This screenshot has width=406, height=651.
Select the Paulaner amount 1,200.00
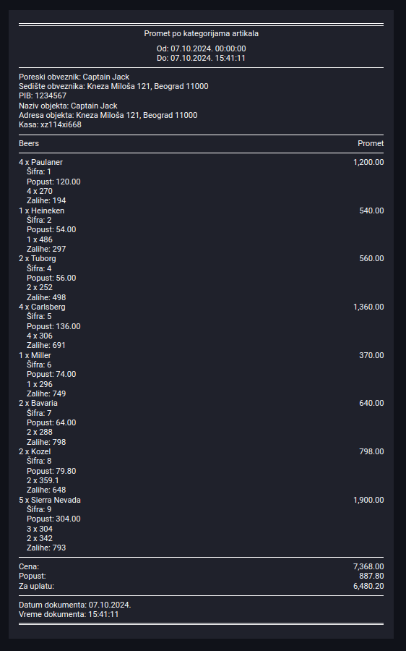368,162
